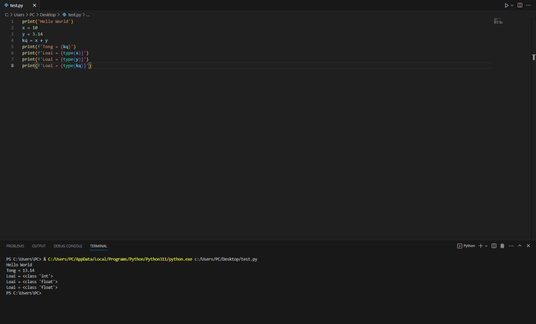Close the test.py editor tab

coord(35,5)
